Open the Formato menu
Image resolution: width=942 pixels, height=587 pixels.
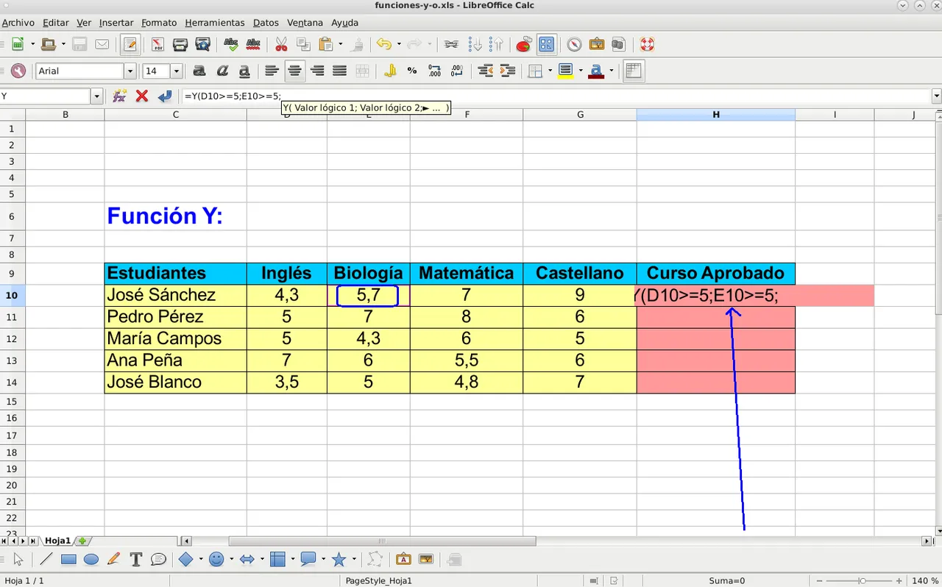pyautogui.click(x=159, y=23)
